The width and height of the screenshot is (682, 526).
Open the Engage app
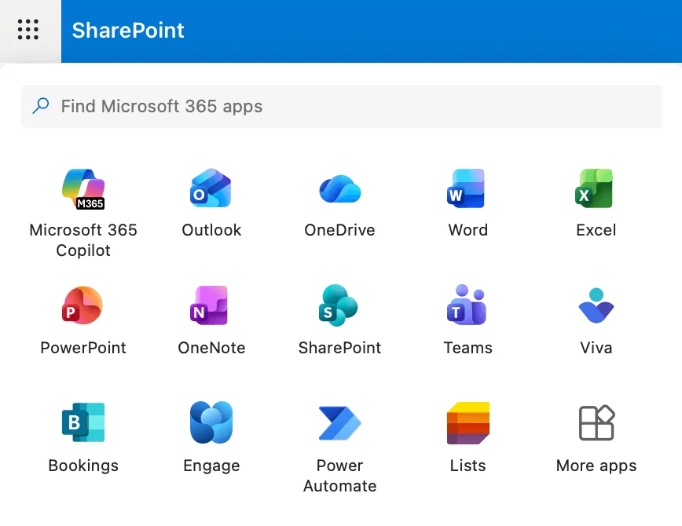point(211,438)
